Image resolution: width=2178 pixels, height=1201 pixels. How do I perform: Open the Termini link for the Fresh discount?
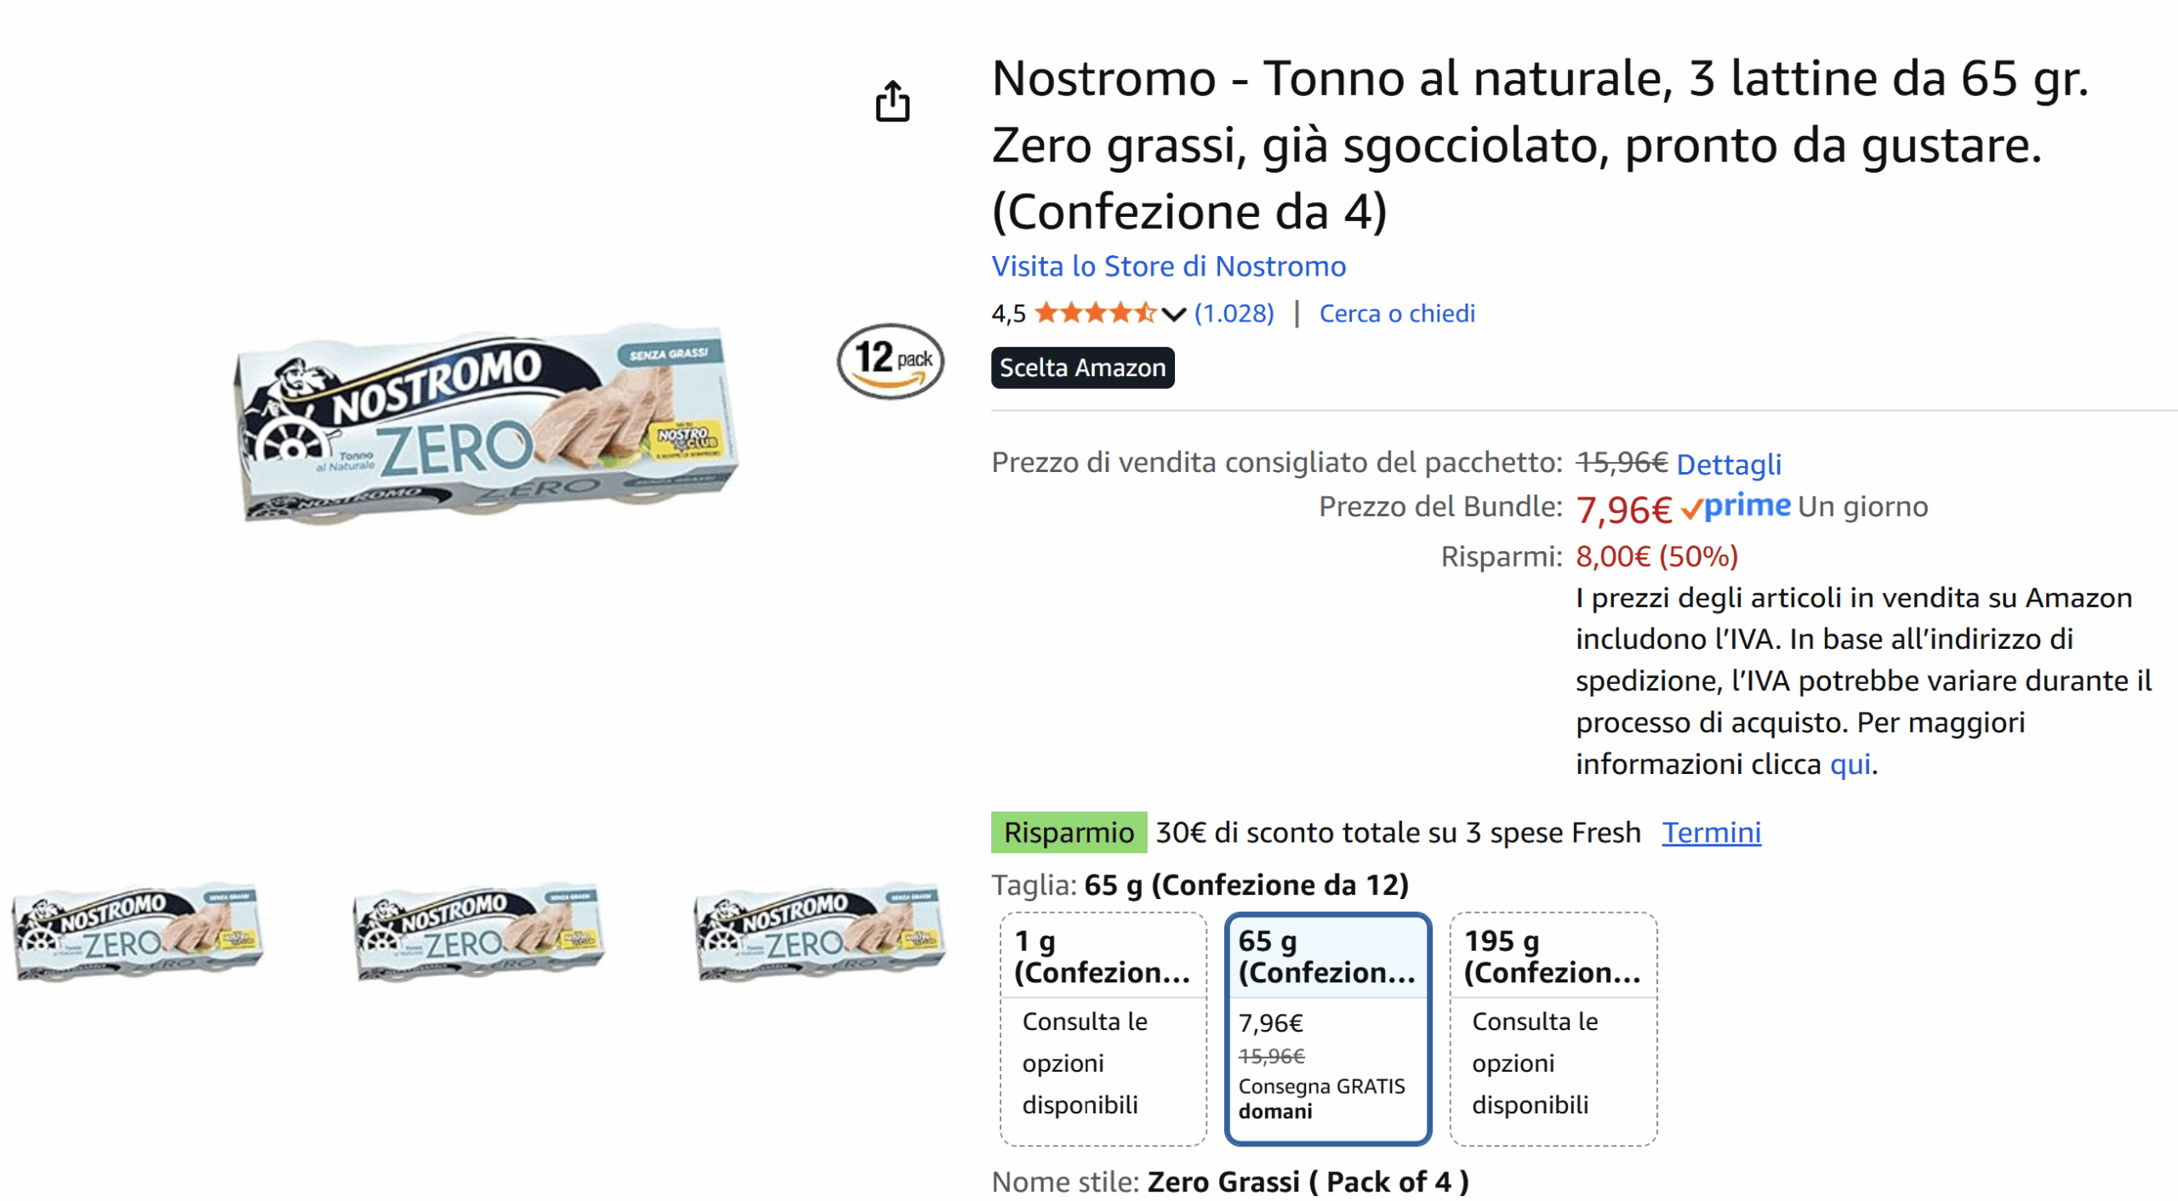pos(1712,833)
